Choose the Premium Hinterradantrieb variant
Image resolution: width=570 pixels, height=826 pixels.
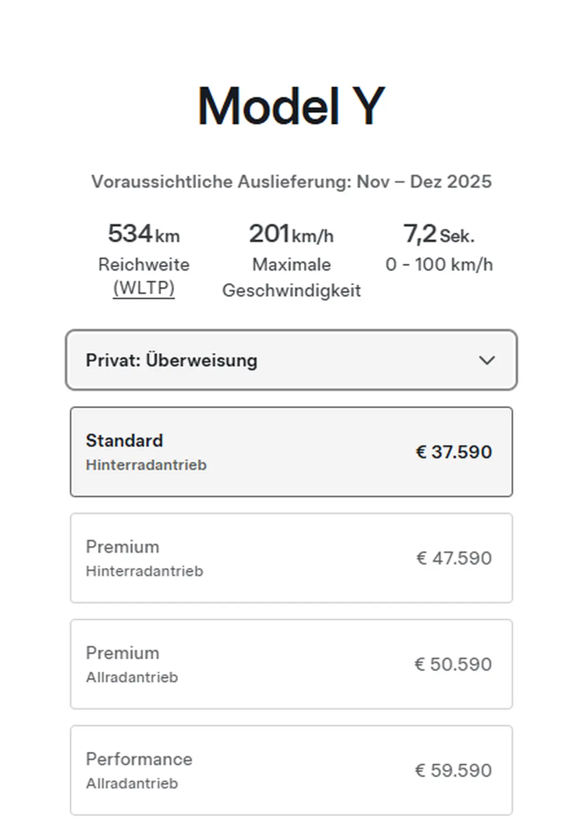(291, 558)
